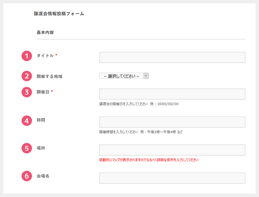The image size is (259, 197).
Task: Focus the 開催日 date input field
Action: [172, 94]
